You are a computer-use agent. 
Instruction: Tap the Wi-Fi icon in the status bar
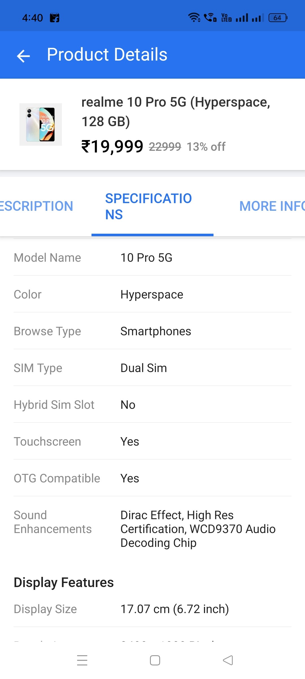pyautogui.click(x=195, y=17)
